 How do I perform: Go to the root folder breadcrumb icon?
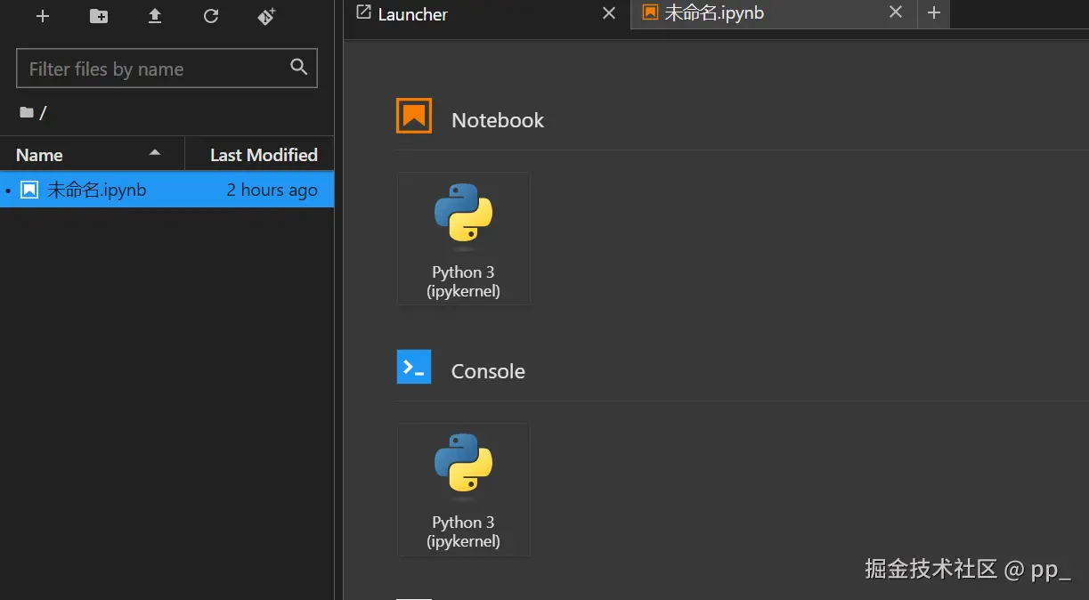[27, 112]
